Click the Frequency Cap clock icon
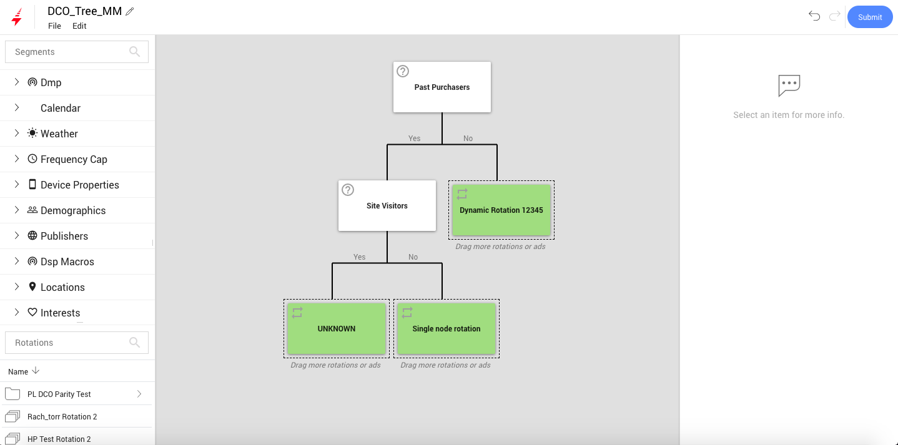Viewport: 898px width, 445px height. point(31,159)
